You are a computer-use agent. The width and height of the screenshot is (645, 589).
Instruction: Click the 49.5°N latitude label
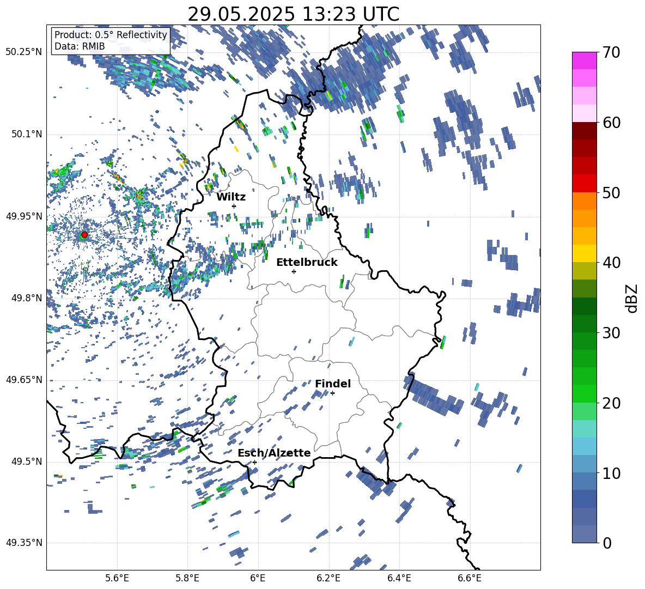tap(27, 461)
